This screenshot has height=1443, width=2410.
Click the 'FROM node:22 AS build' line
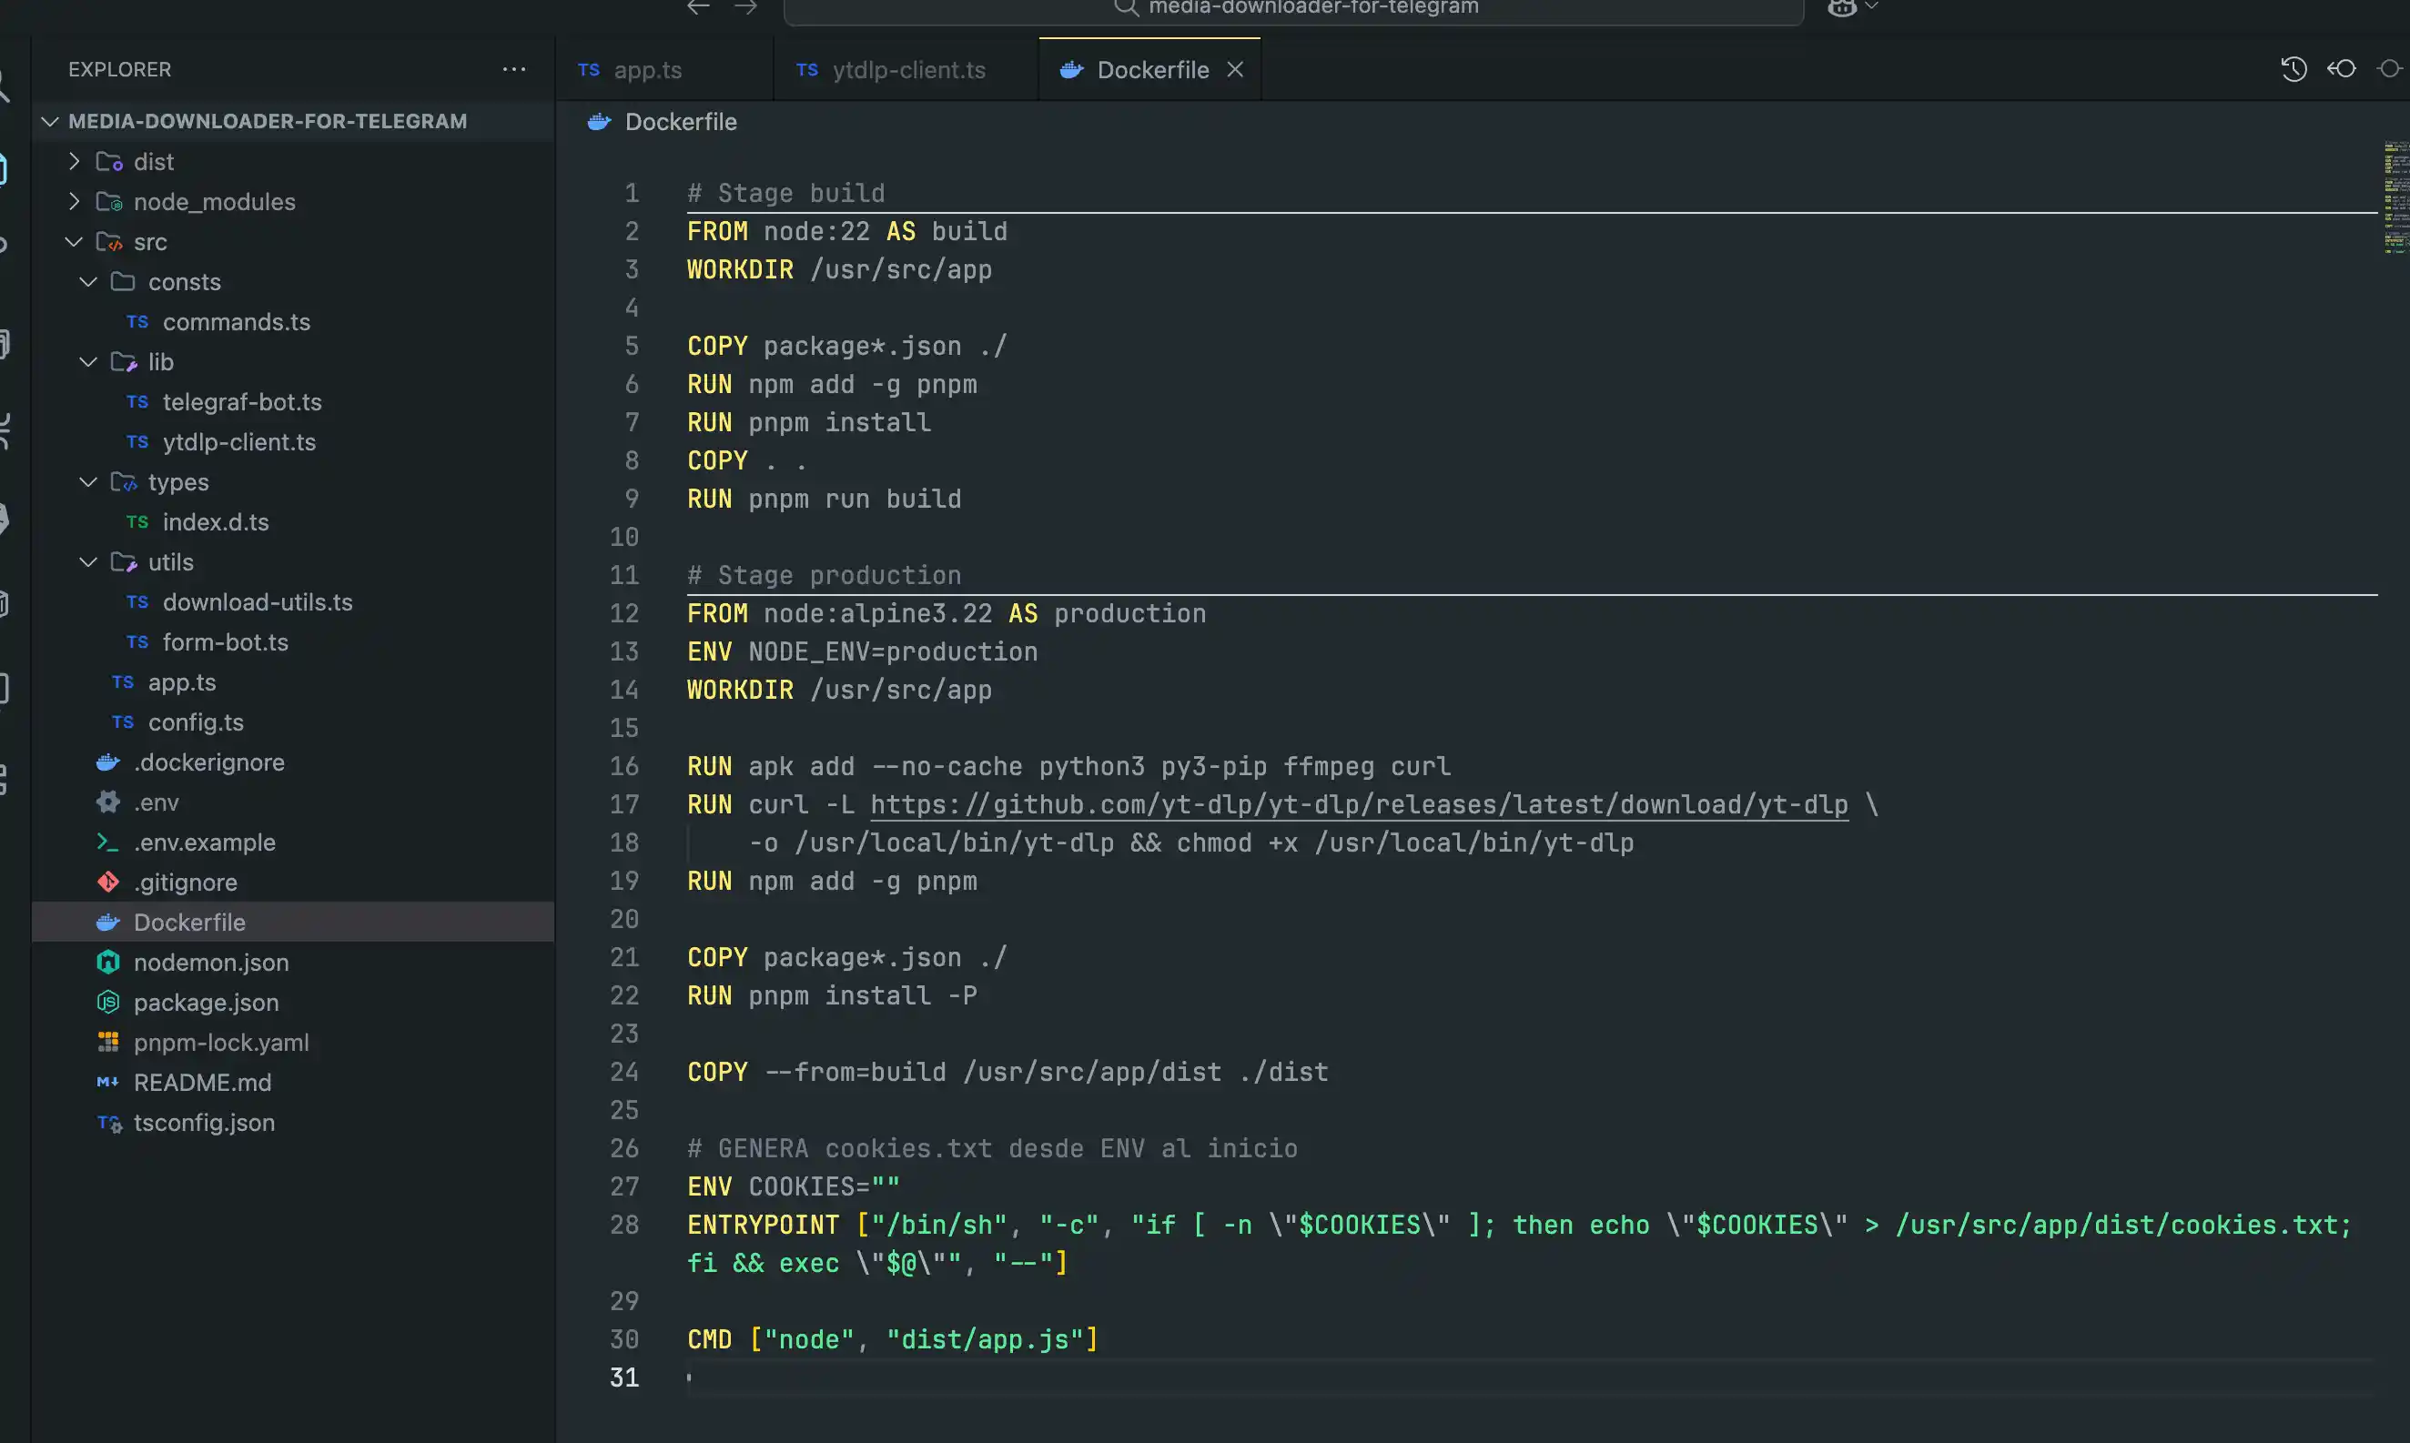click(847, 231)
